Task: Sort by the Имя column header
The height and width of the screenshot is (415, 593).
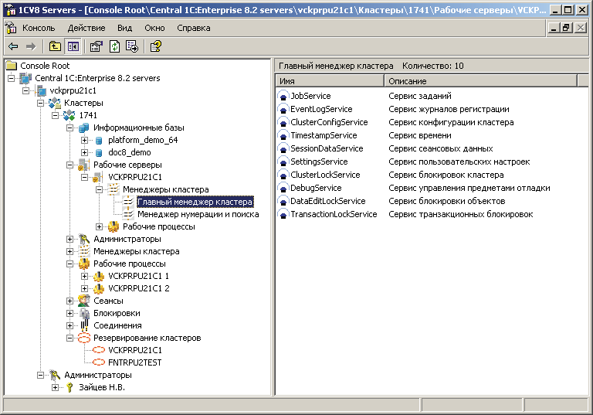Action: [330, 81]
